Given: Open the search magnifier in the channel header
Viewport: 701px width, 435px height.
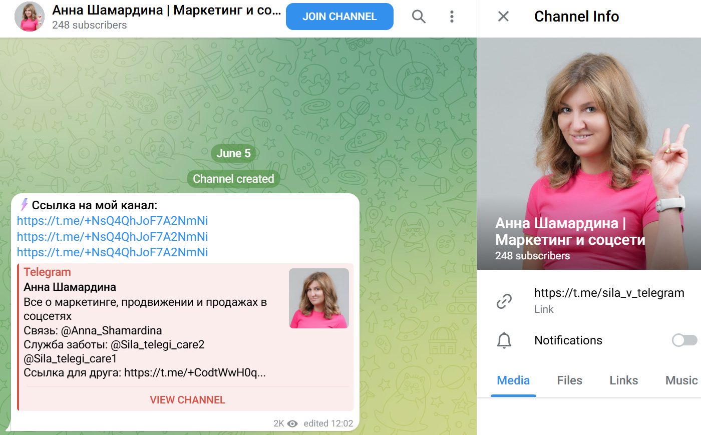Looking at the screenshot, I should (419, 17).
